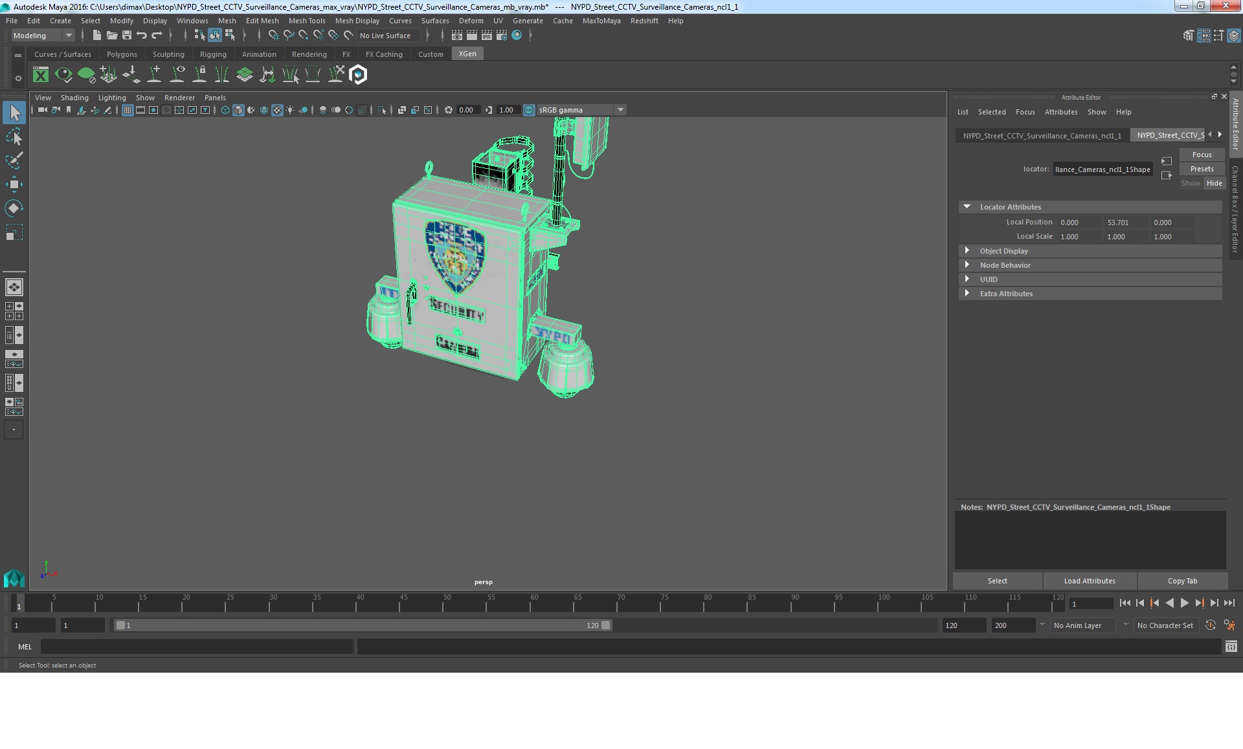
Task: Click the Local Position Y value field
Action: click(1126, 223)
